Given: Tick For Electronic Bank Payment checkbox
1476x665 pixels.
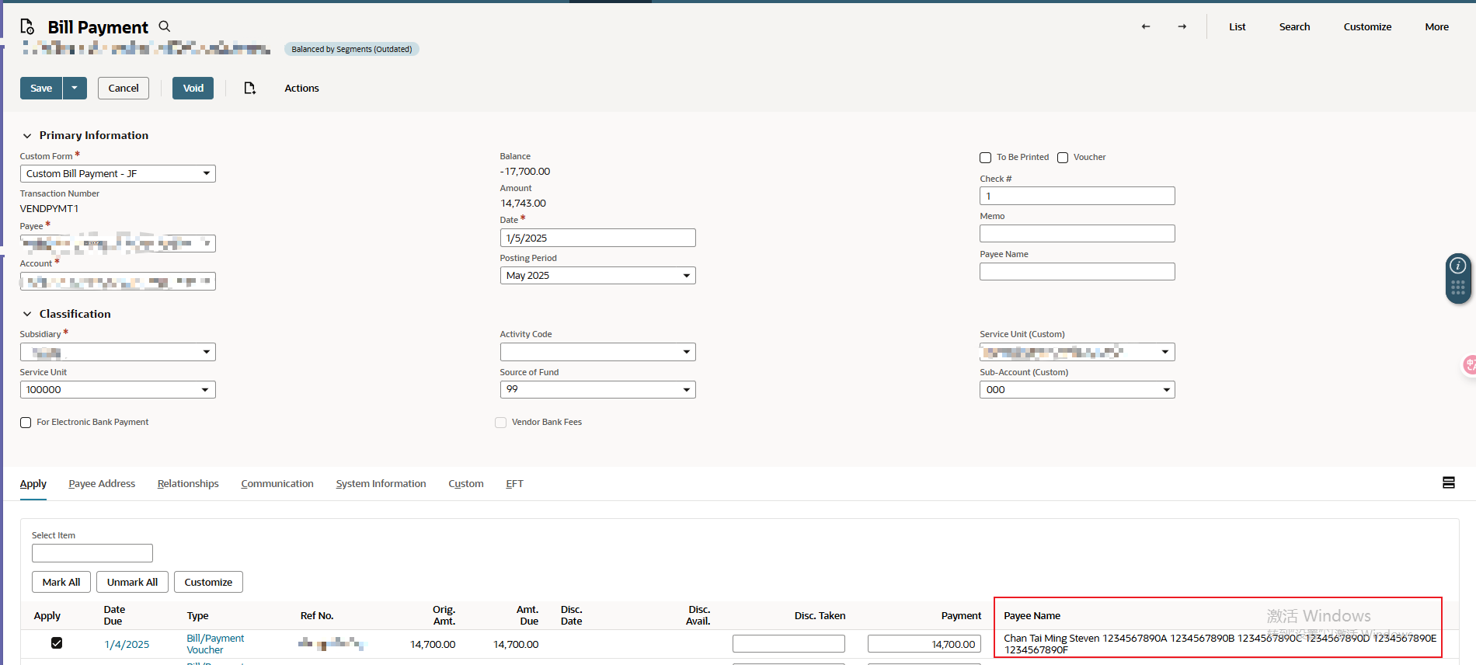Looking at the screenshot, I should 26,423.
